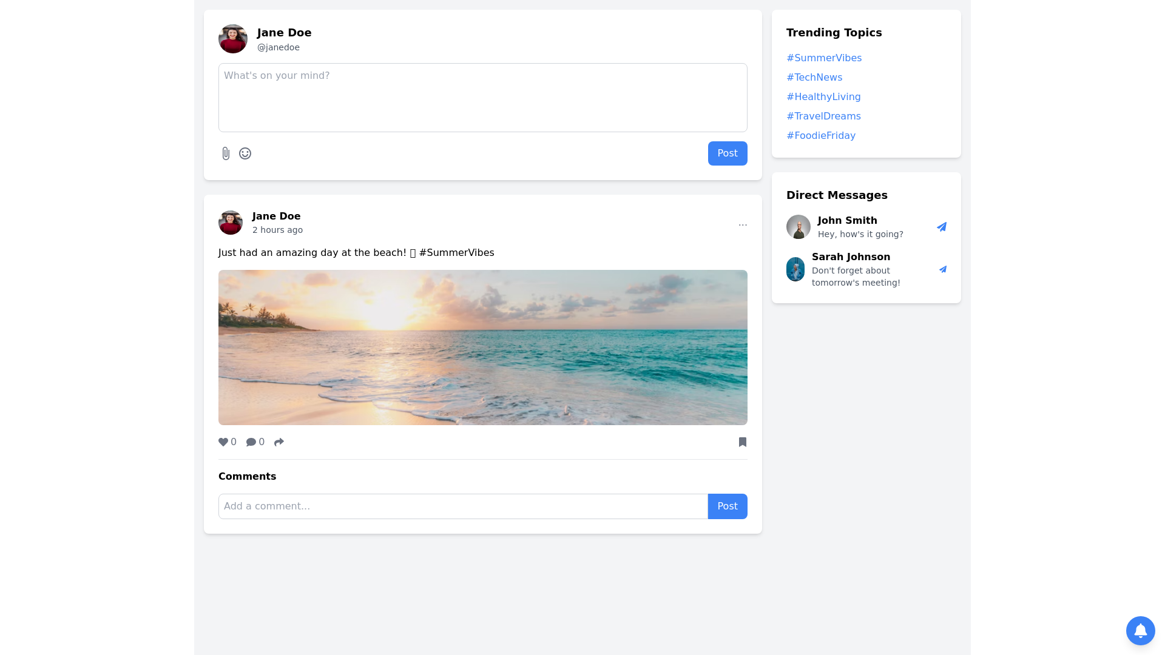Screen dimensions: 1165x655
Task: Click the "Add a comment..." field
Action: 462,506
